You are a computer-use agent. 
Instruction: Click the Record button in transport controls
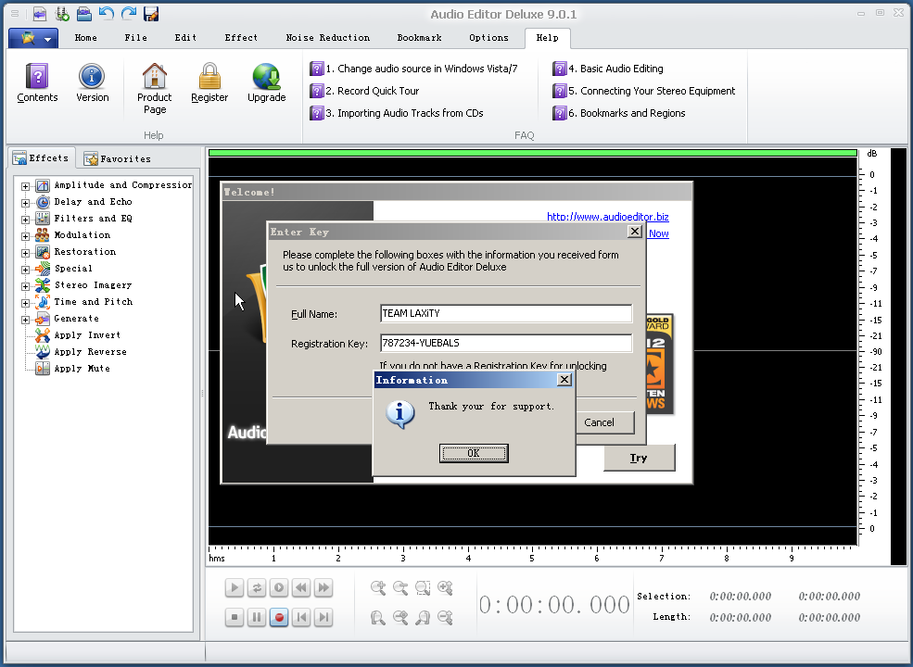[x=279, y=617]
